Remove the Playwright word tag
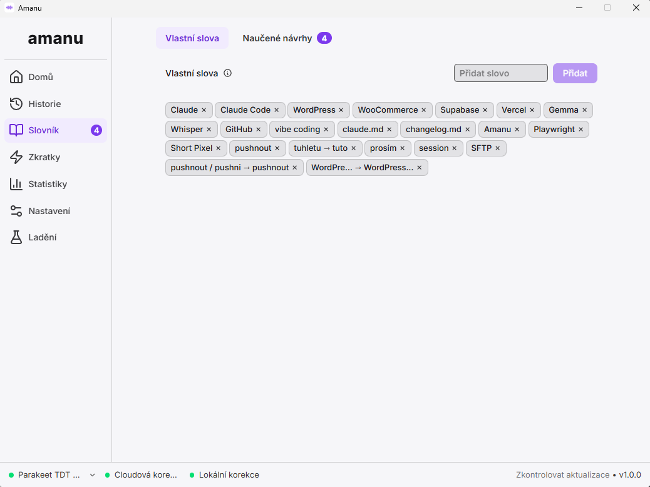Image resolution: width=650 pixels, height=487 pixels. 580,130
